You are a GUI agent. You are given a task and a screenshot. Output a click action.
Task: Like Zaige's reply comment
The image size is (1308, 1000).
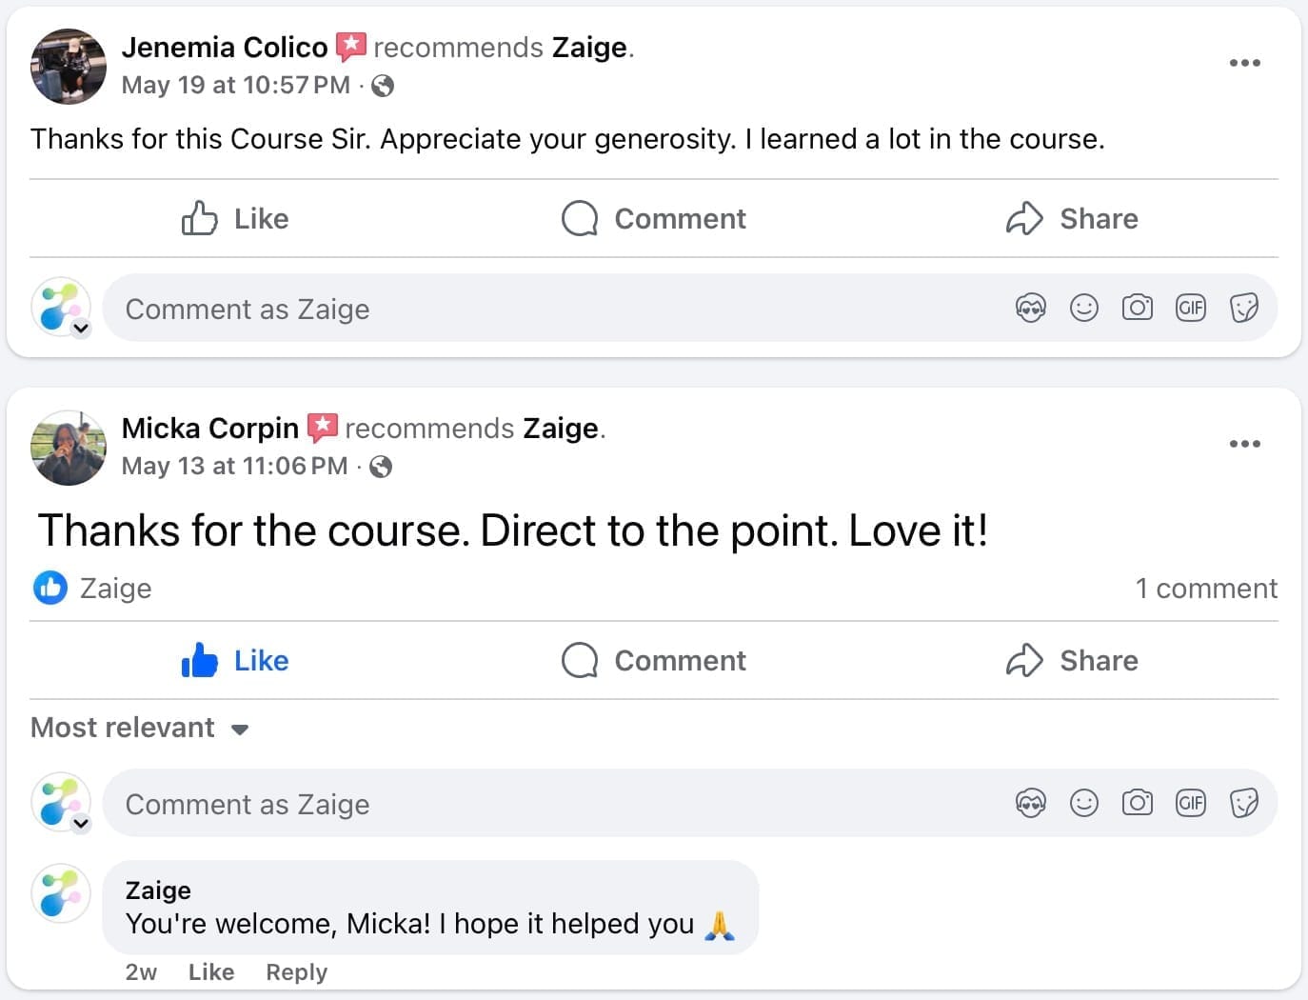[210, 971]
